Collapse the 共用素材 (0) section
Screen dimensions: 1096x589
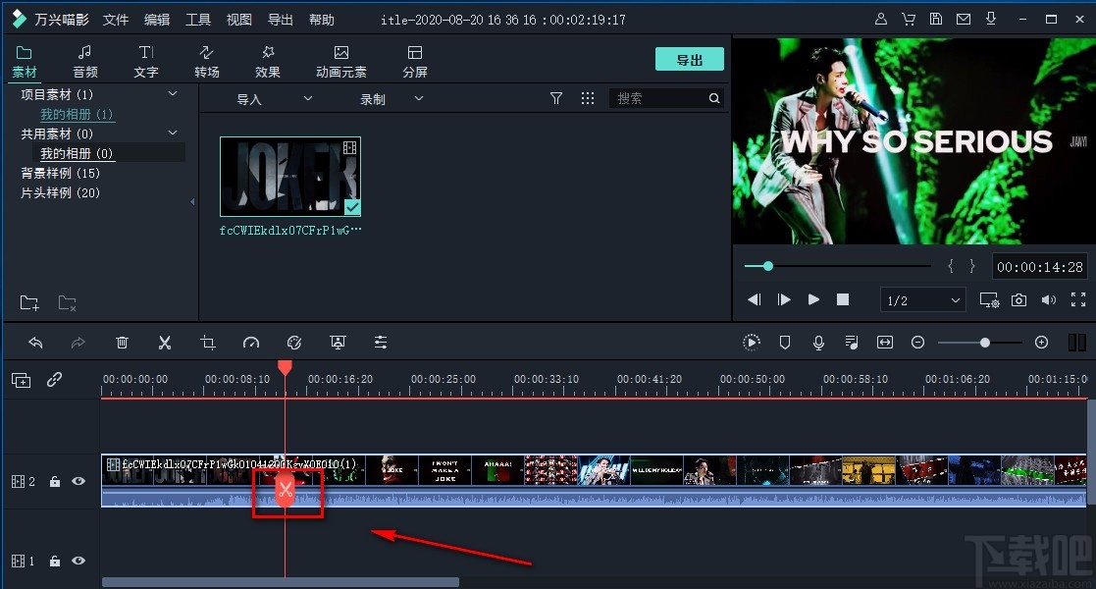click(x=173, y=133)
